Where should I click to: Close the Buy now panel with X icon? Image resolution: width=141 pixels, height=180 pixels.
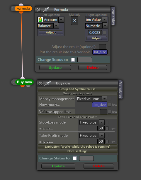tap(40, 83)
